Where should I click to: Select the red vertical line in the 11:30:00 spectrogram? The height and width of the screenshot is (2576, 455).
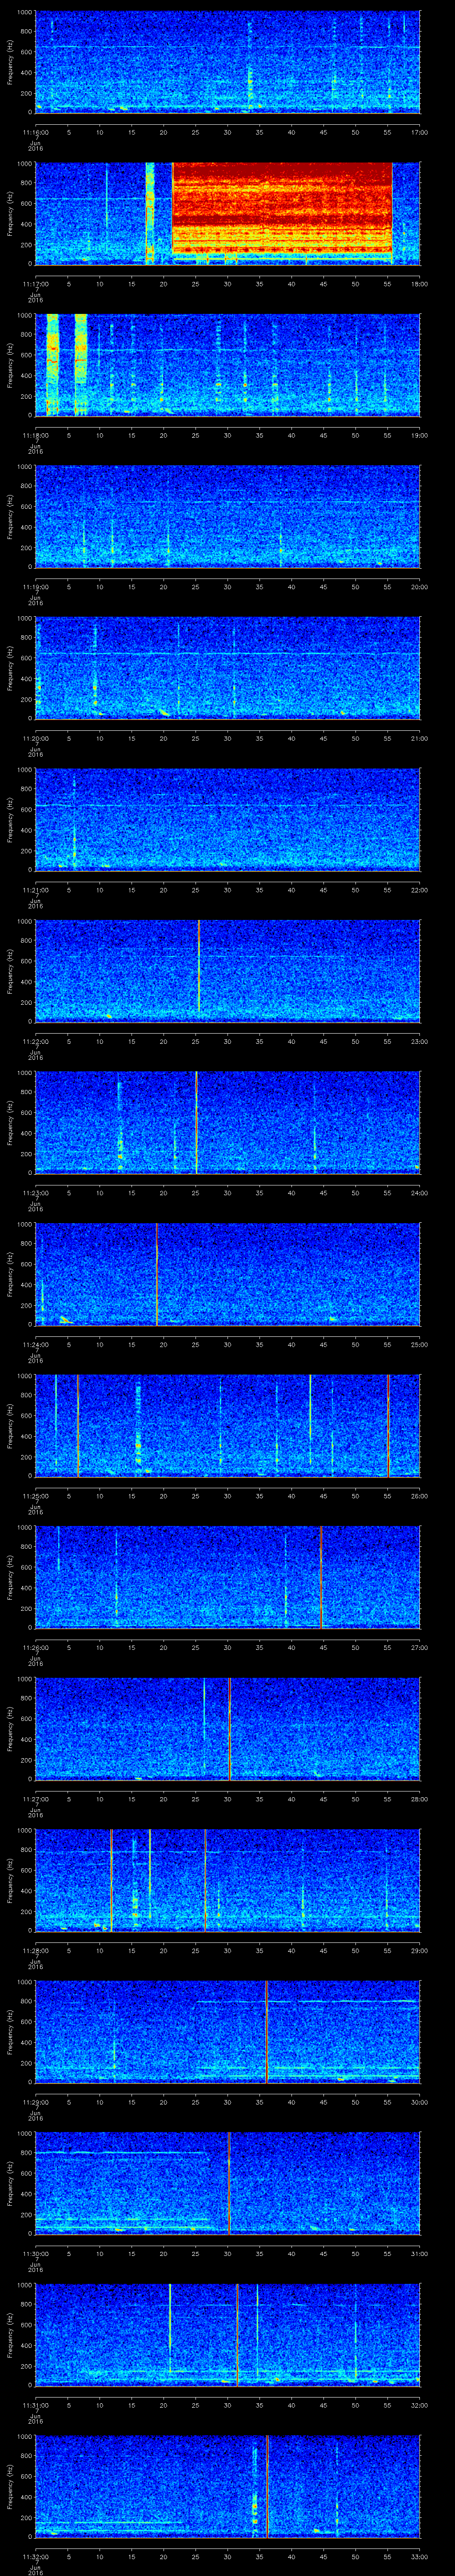pos(229,2183)
